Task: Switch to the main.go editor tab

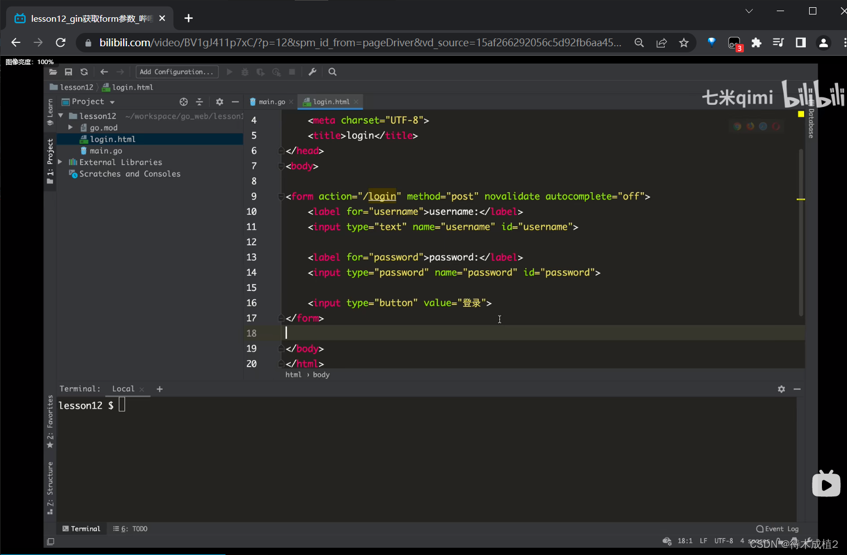Action: click(x=271, y=102)
